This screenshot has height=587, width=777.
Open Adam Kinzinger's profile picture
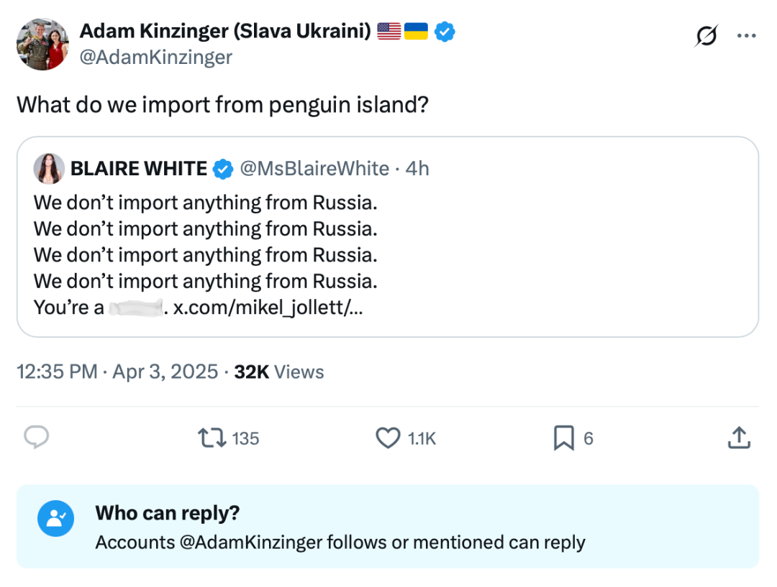[43, 45]
